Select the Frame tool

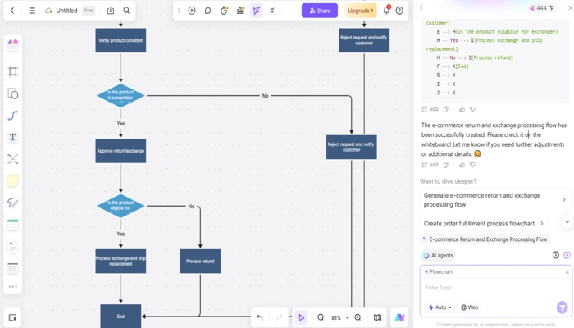(x=13, y=71)
